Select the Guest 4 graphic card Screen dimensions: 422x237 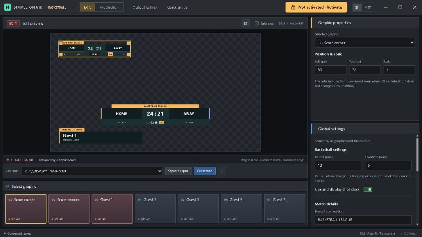pos(241,209)
